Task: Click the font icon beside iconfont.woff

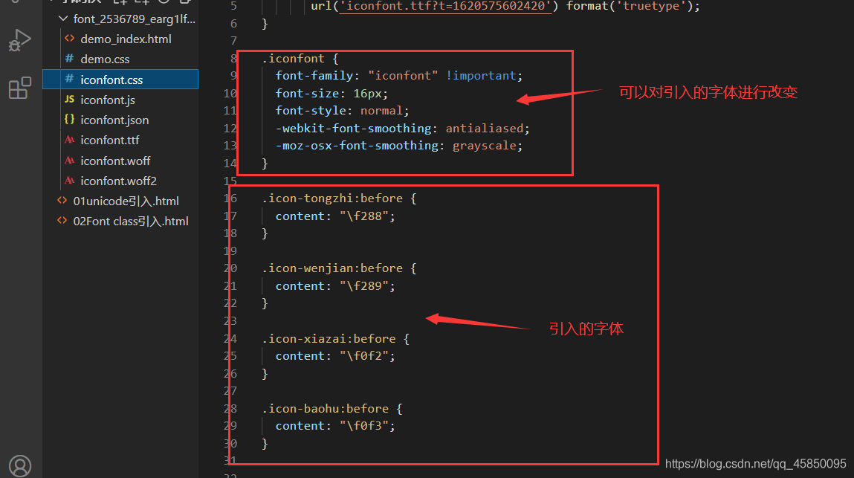Action: (x=69, y=161)
